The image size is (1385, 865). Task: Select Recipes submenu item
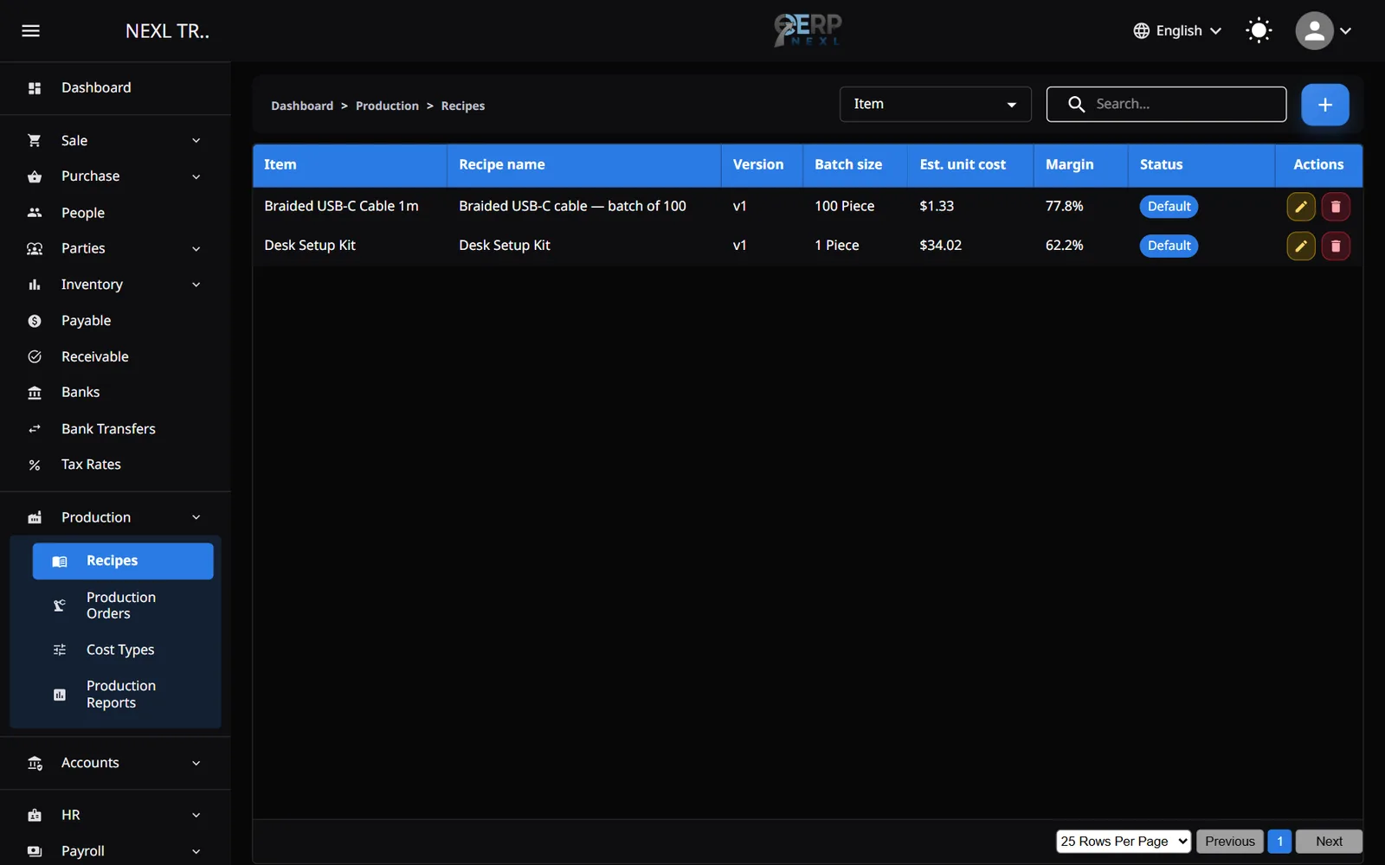click(x=123, y=561)
